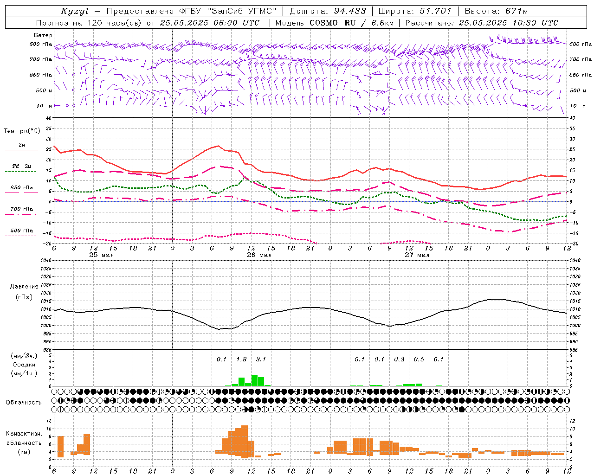Click the station name "Kyzyl" in the header
This screenshot has width=594, height=475.
[75, 11]
